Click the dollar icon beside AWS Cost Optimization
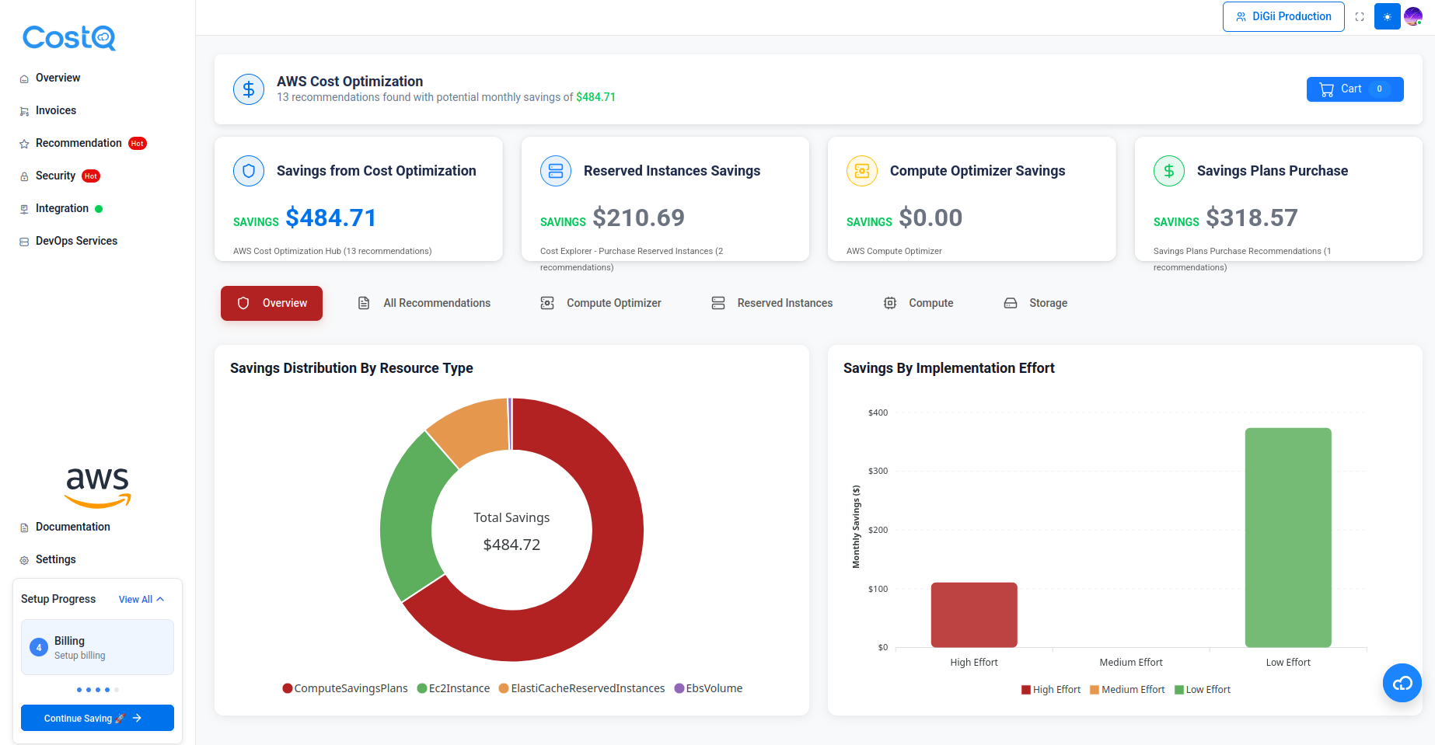Screen dimensions: 1435x745 click(249, 89)
